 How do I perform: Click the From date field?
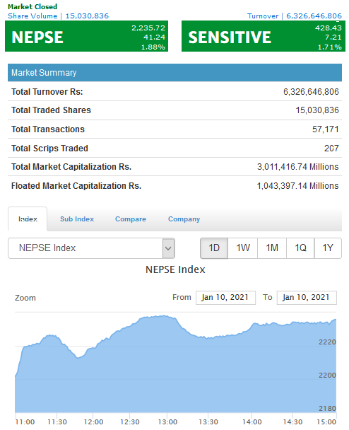click(225, 298)
